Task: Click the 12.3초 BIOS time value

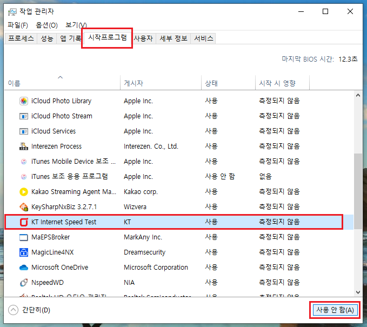Action: [x=348, y=59]
